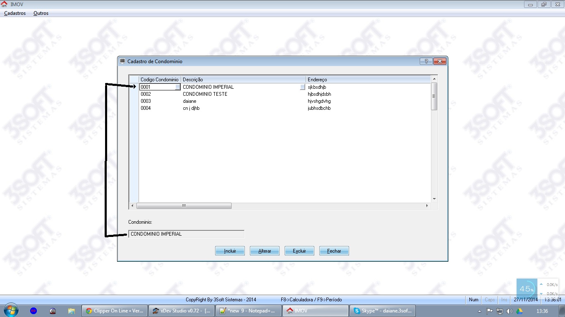Open the Cadastros menu

15,13
